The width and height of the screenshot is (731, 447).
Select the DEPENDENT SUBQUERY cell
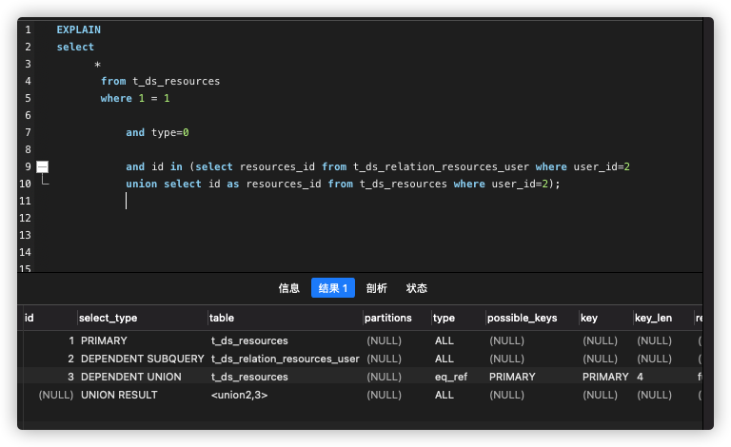143,359
